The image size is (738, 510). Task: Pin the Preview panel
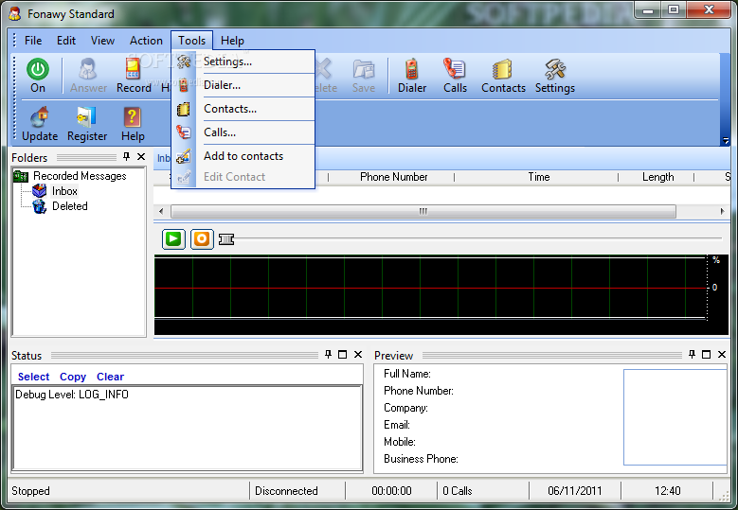pyautogui.click(x=692, y=355)
